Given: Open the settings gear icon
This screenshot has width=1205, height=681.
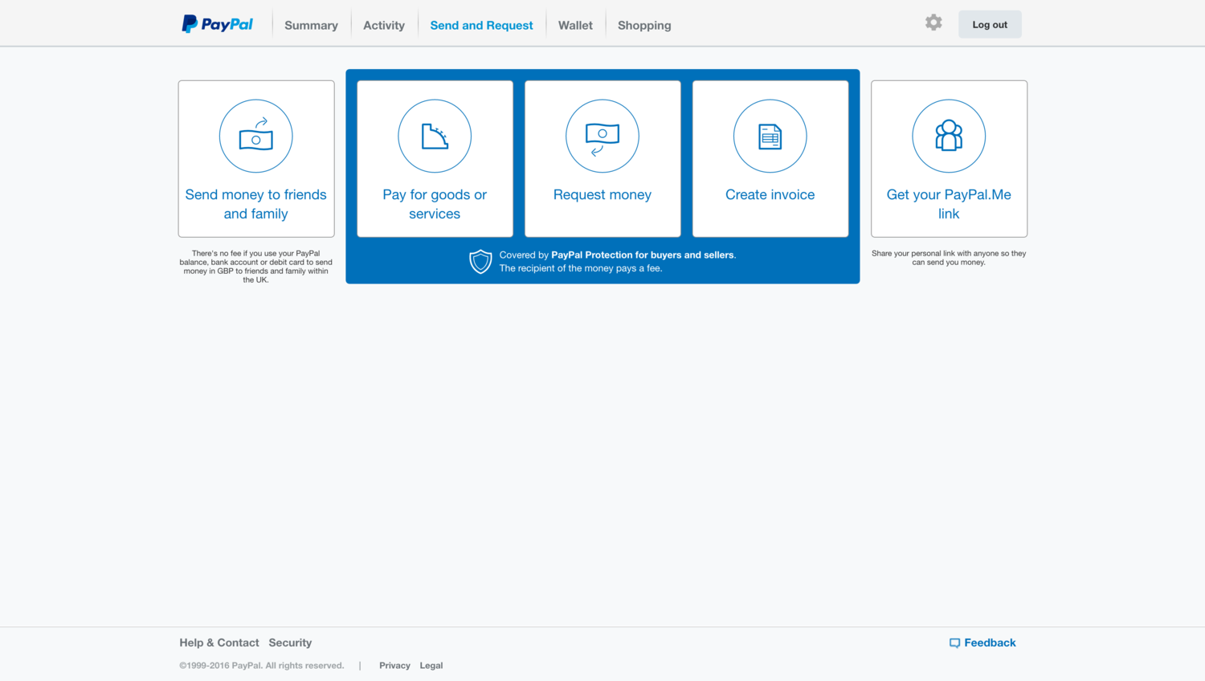Looking at the screenshot, I should coord(933,22).
